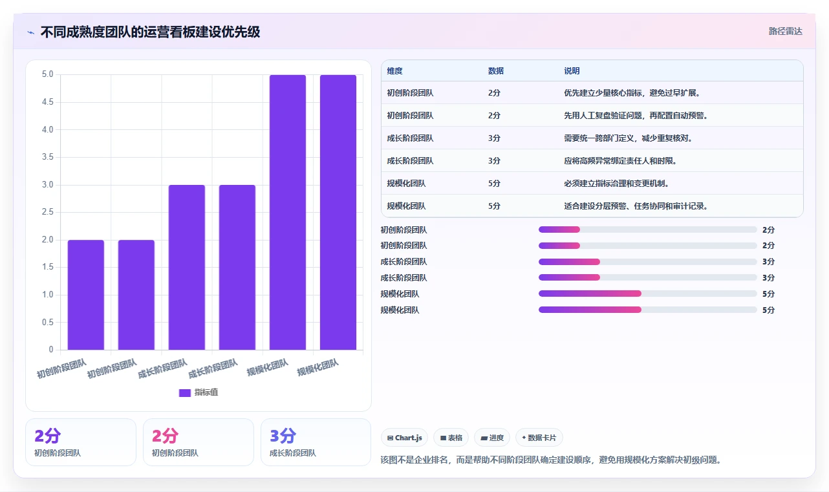Click the 0.5 y-axis label
The width and height of the screenshot is (829, 492).
pyautogui.click(x=48, y=322)
